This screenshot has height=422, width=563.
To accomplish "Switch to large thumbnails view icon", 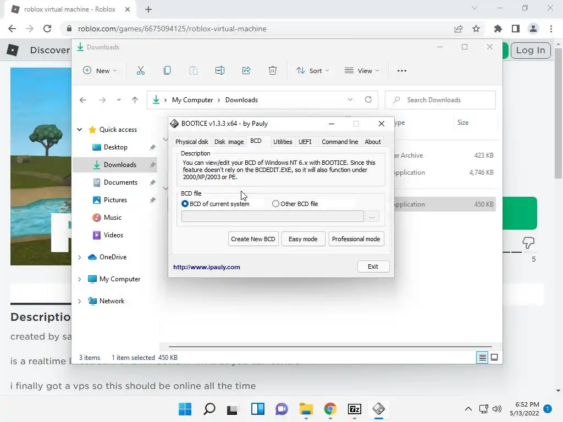I will tap(494, 357).
